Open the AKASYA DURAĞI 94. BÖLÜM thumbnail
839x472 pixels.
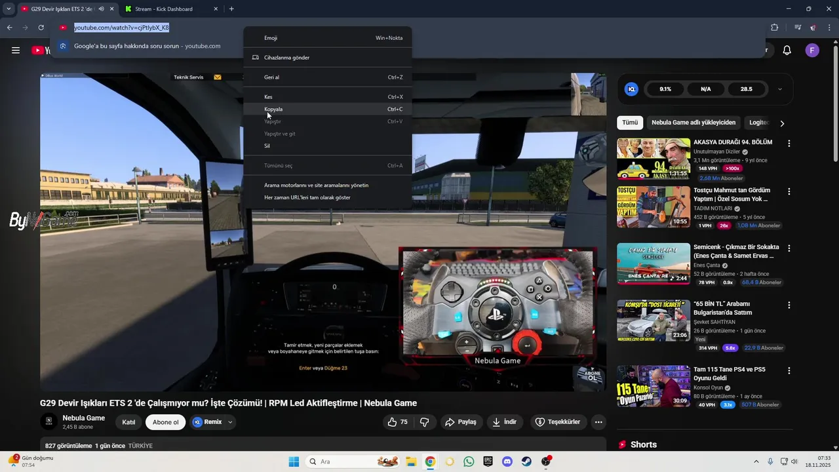[654, 159]
